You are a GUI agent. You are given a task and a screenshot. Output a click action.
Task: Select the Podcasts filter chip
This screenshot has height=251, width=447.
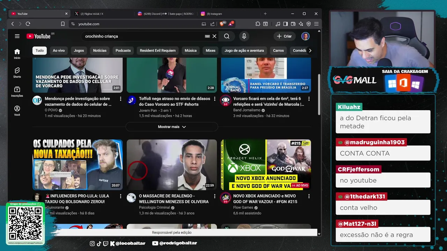click(123, 51)
